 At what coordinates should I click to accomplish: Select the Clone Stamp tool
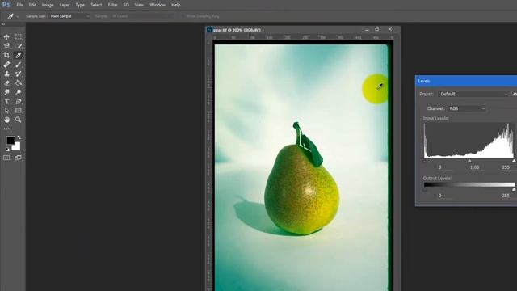[x=6, y=74]
